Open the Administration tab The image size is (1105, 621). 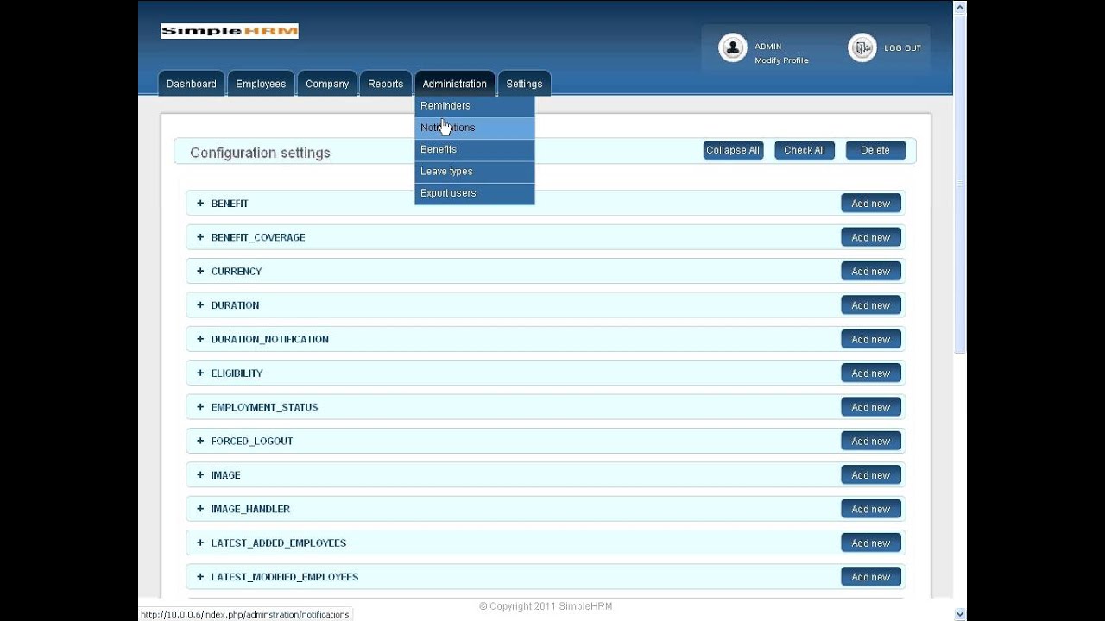pyautogui.click(x=455, y=84)
